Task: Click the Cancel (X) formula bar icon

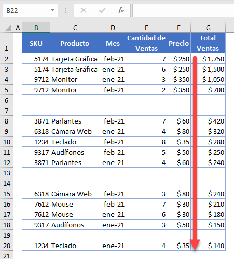Action: [x=84, y=10]
